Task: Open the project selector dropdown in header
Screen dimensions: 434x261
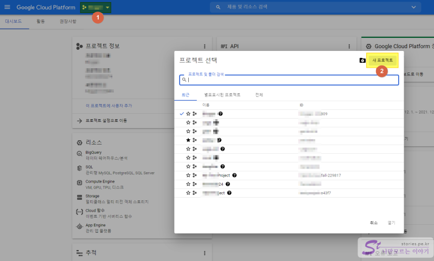Action: [x=96, y=8]
